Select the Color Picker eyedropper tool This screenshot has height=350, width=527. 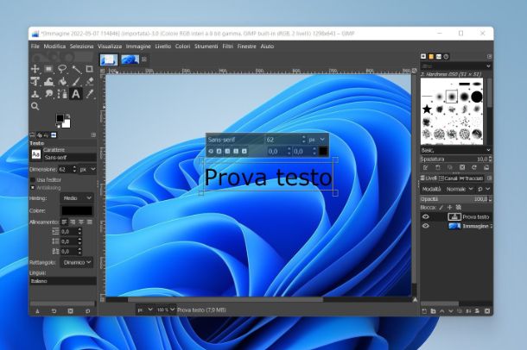click(89, 94)
